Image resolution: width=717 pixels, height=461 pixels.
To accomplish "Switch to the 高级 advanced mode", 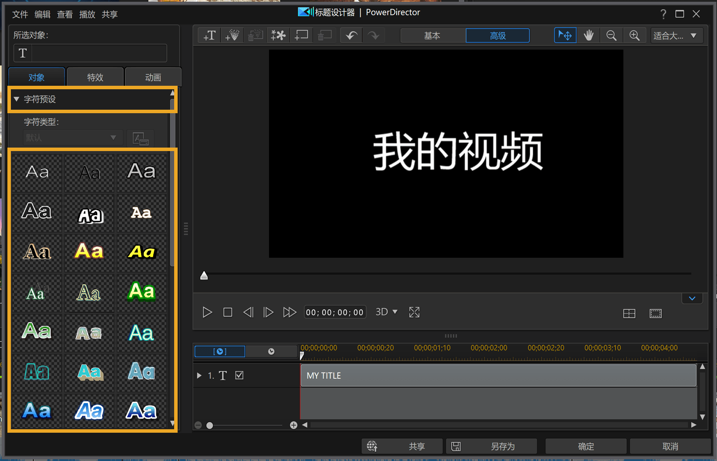I will click(498, 36).
